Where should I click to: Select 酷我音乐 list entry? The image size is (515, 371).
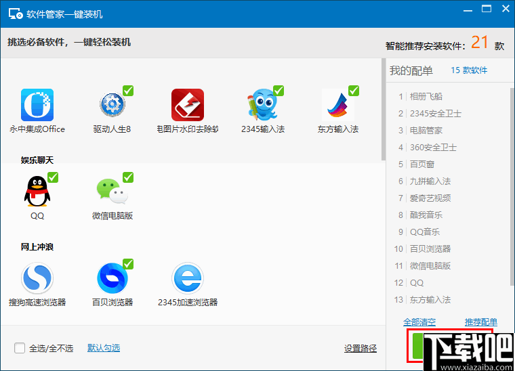[x=426, y=215]
